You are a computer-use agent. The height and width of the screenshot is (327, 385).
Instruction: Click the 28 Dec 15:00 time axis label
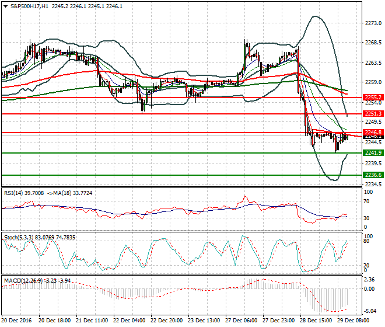(x=316, y=321)
